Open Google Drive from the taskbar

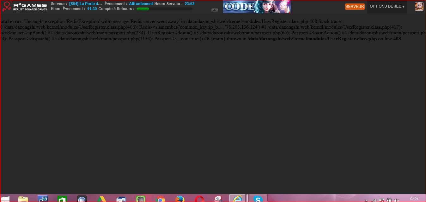click(101, 199)
